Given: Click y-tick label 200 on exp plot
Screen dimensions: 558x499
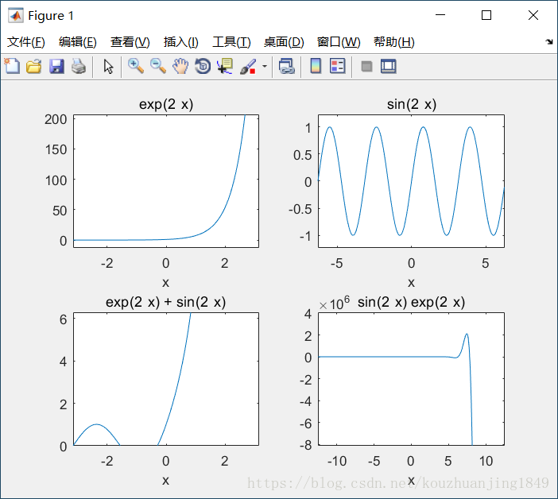Looking at the screenshot, I should (x=56, y=119).
